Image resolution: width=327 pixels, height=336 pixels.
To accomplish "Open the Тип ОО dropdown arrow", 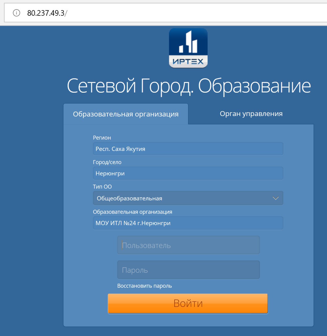I will [x=276, y=198].
